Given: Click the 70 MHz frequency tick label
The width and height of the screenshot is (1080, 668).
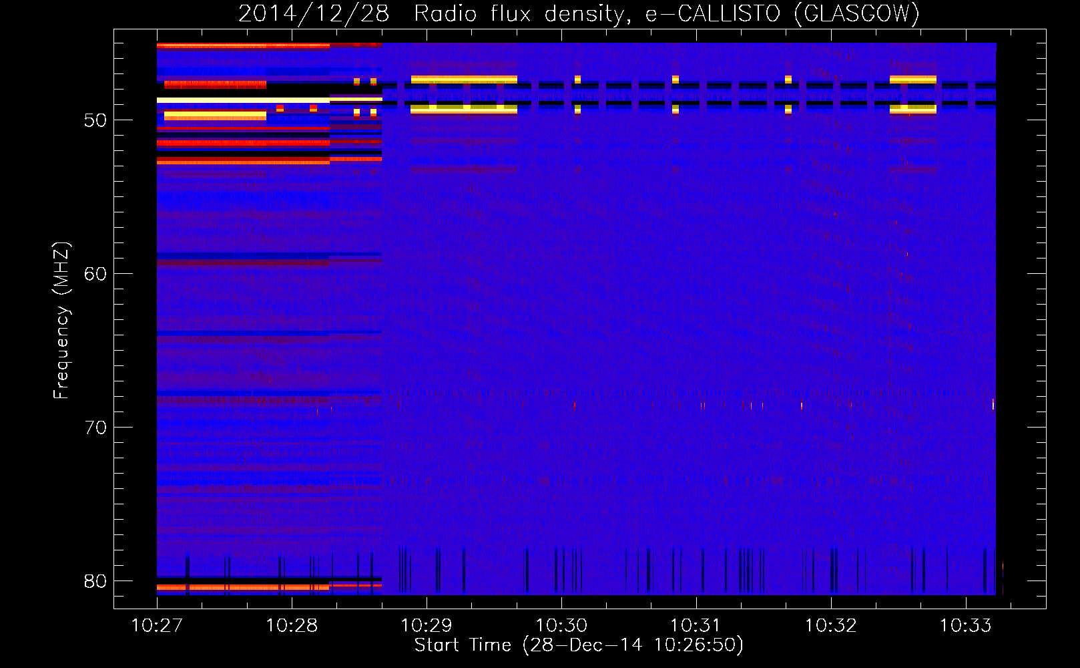Looking at the screenshot, I should click(95, 428).
